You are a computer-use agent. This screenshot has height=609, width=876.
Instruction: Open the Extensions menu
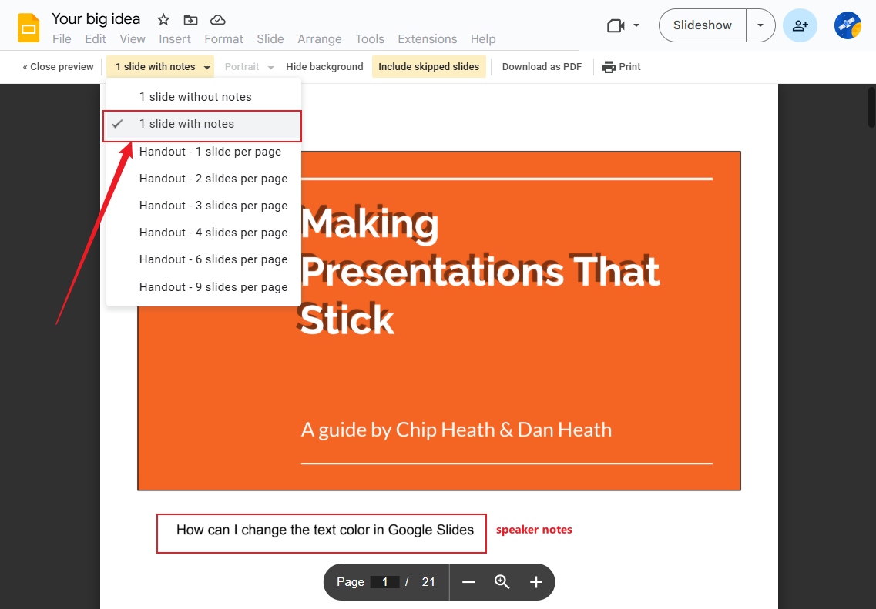pyautogui.click(x=428, y=38)
